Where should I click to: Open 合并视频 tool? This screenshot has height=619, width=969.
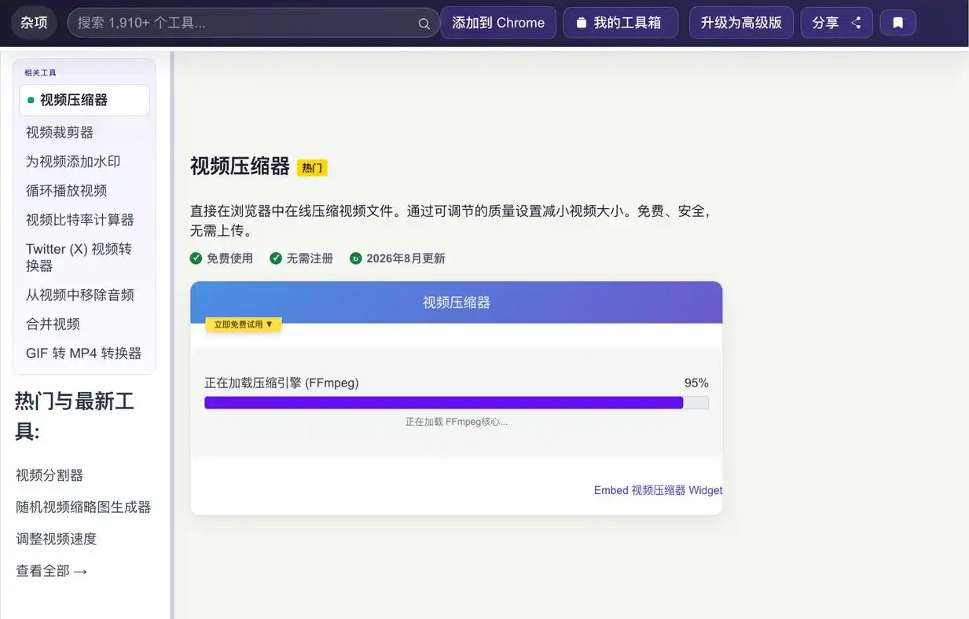[x=53, y=324]
